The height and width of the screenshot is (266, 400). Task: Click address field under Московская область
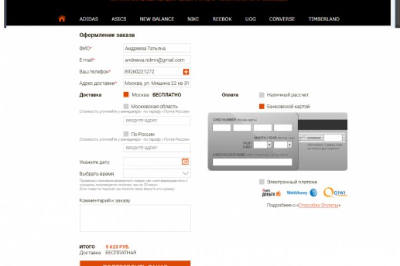[157, 120]
